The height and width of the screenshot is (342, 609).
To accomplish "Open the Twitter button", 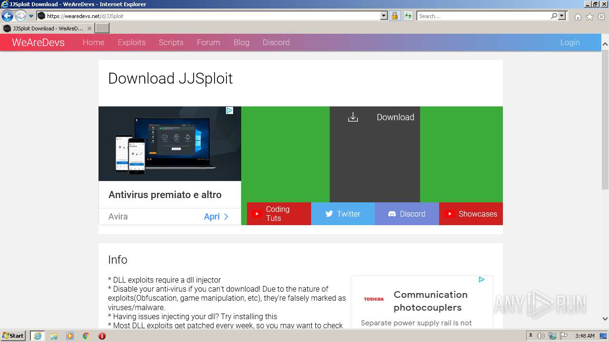I will click(343, 214).
